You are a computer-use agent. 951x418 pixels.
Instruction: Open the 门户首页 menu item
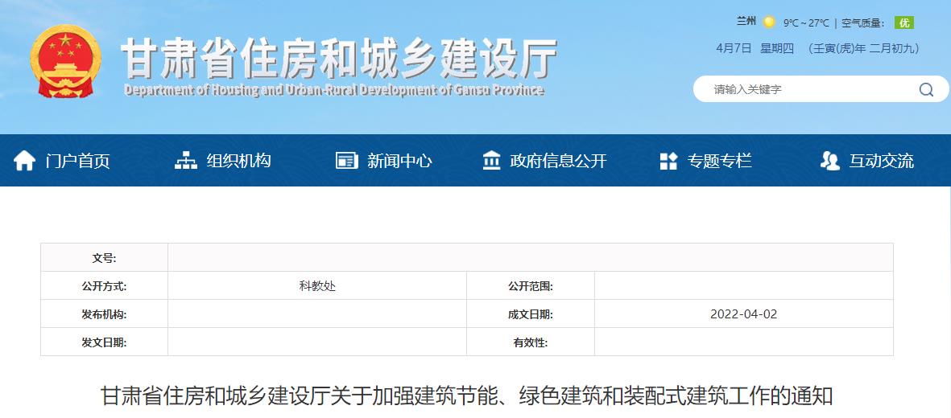(77, 161)
